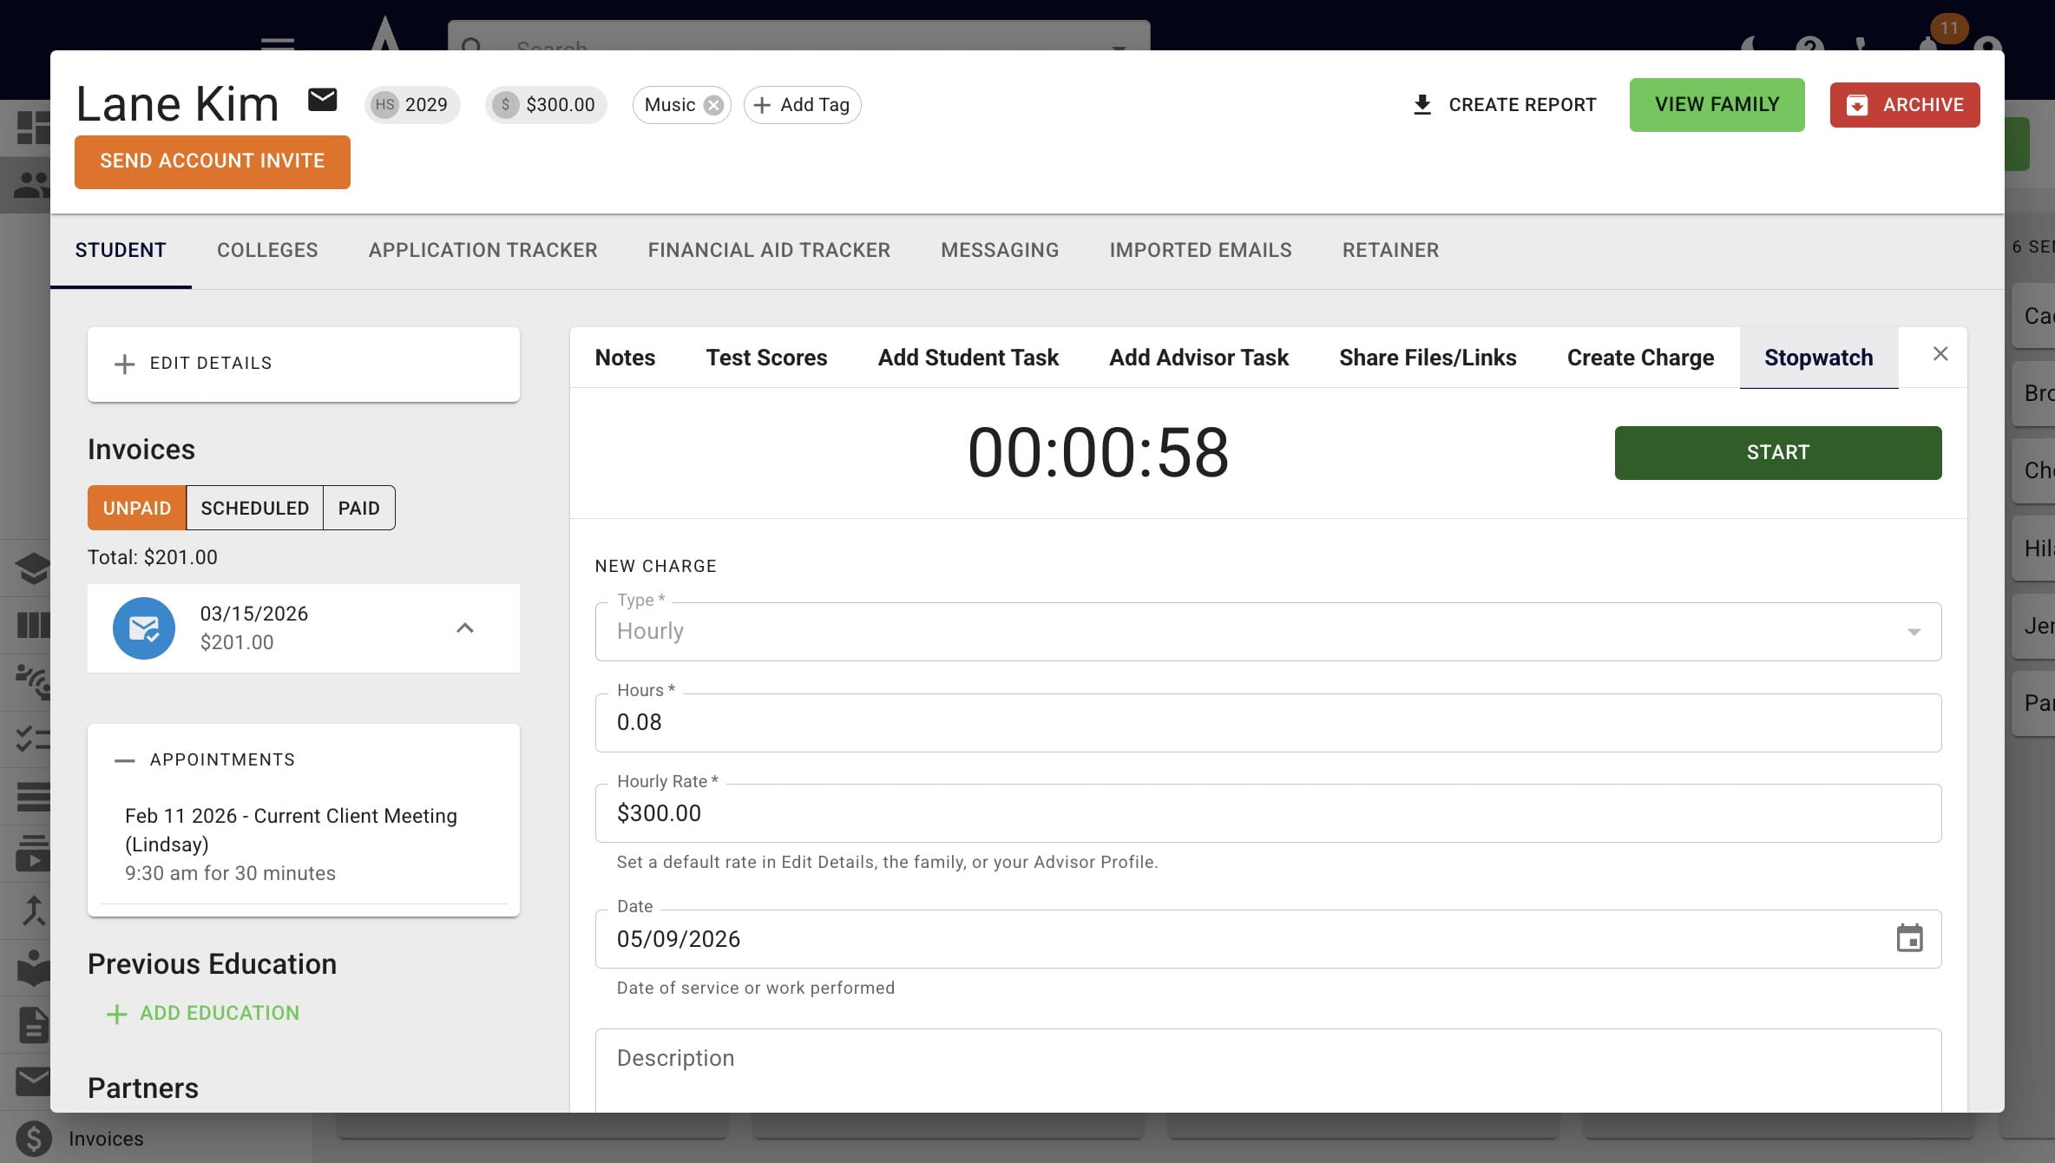Start the stopwatch timer
Screen dimensions: 2055x1163
click(x=1777, y=452)
